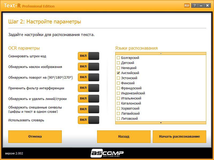The image size is (214, 160).
Task: Enable the Немецкий language checkbox
Action: [x=118, y=68]
